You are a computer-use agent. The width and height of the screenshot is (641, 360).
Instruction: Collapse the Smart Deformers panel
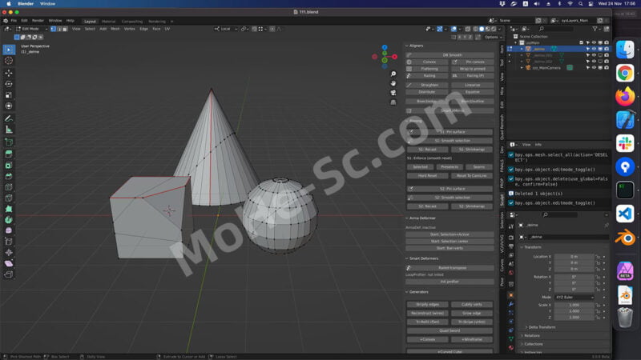407,258
